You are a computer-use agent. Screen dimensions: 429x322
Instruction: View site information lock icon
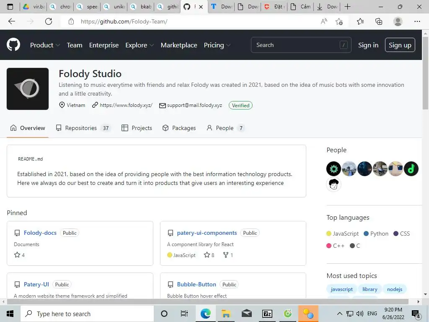[x=71, y=21]
